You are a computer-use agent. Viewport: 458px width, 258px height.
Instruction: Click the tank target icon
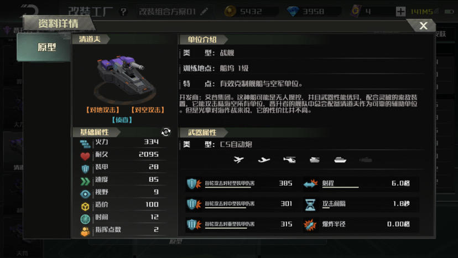click(x=315, y=159)
